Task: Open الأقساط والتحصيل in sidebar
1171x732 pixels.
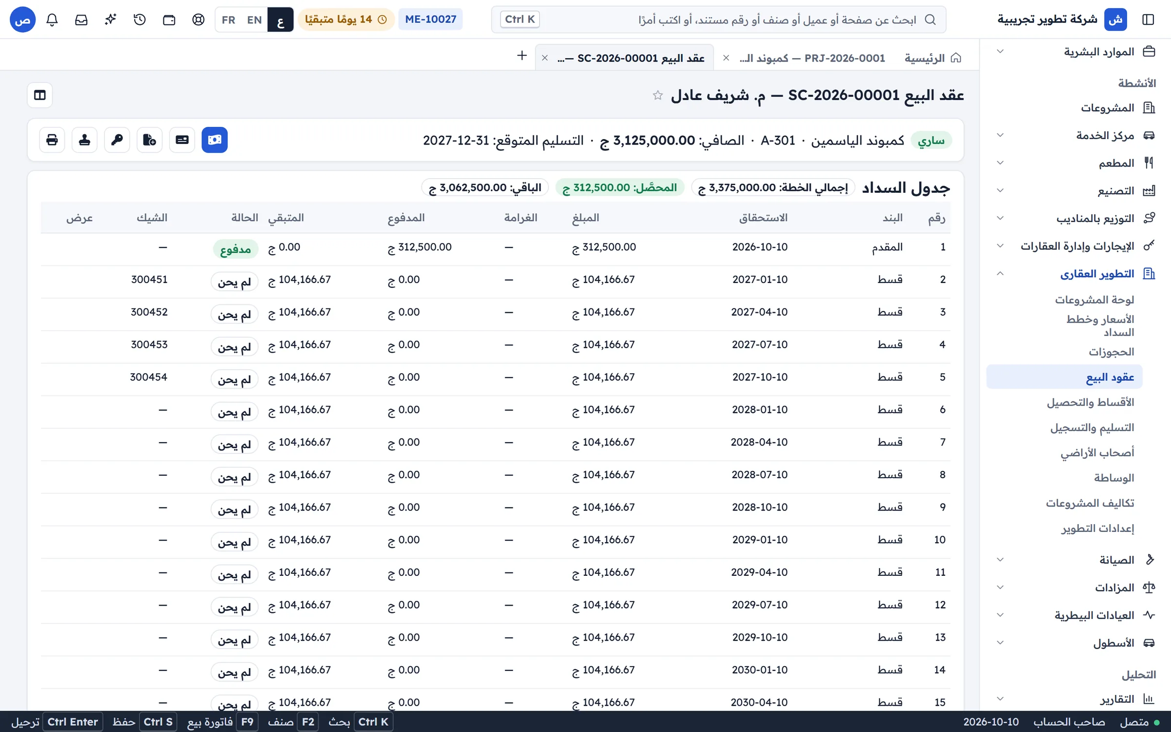Action: 1090,403
